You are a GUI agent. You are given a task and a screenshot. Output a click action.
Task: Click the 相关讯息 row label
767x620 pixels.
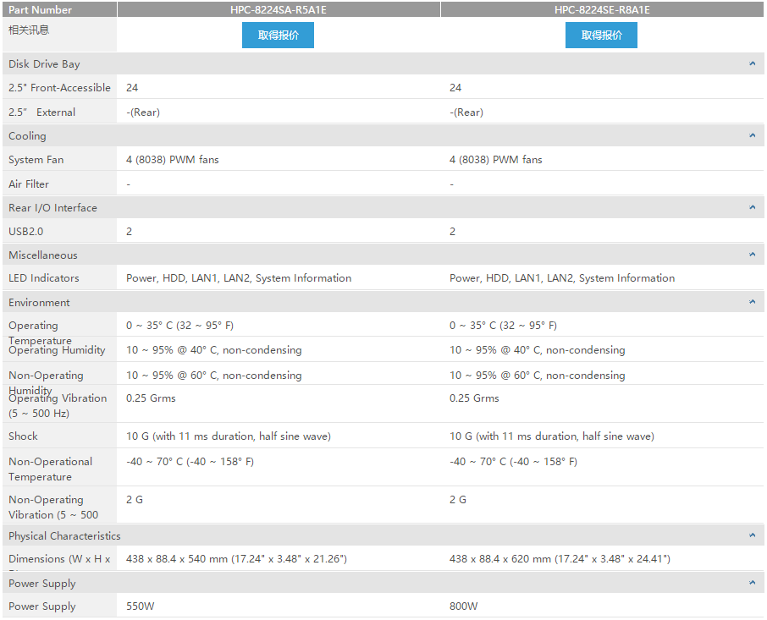[29, 30]
